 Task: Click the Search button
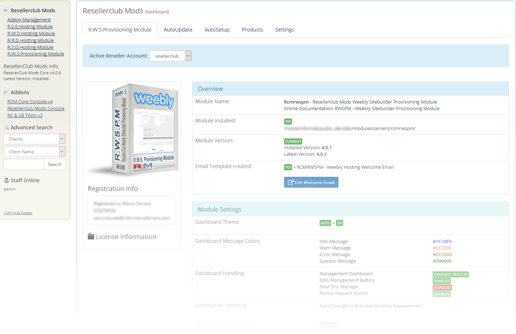[55, 164]
